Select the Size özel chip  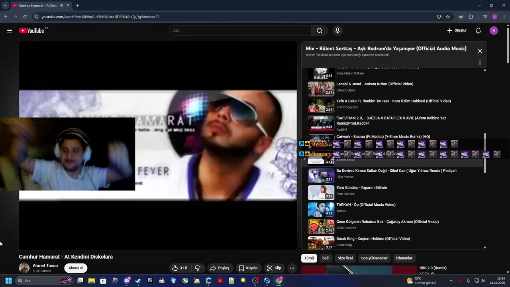(x=345, y=258)
